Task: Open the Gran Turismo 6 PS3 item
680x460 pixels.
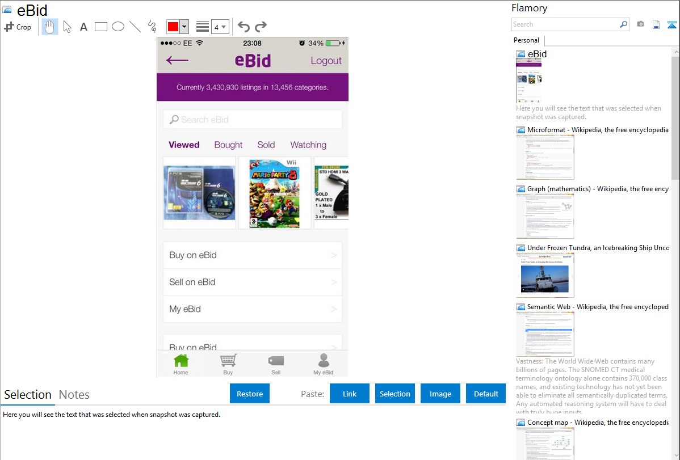Action: pyautogui.click(x=199, y=193)
